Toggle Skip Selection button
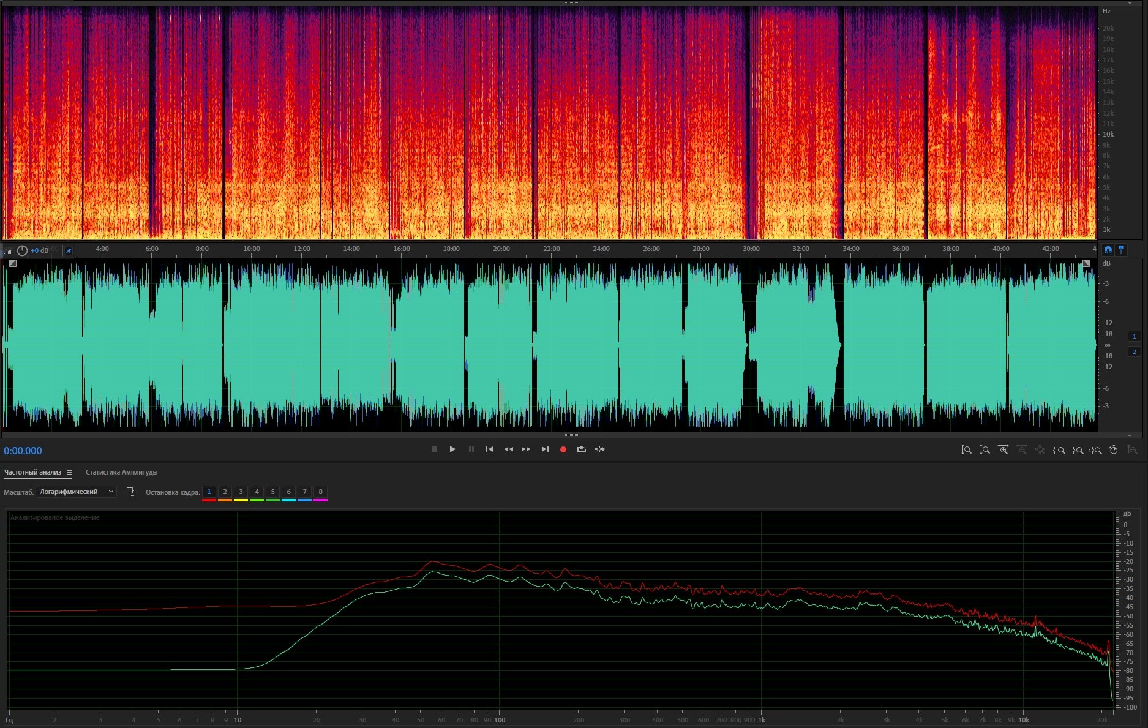The width and height of the screenshot is (1148, 728). [600, 449]
